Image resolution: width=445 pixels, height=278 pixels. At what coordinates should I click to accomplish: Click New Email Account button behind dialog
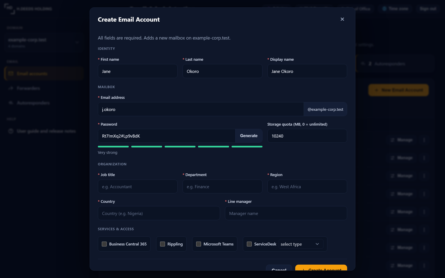click(399, 90)
